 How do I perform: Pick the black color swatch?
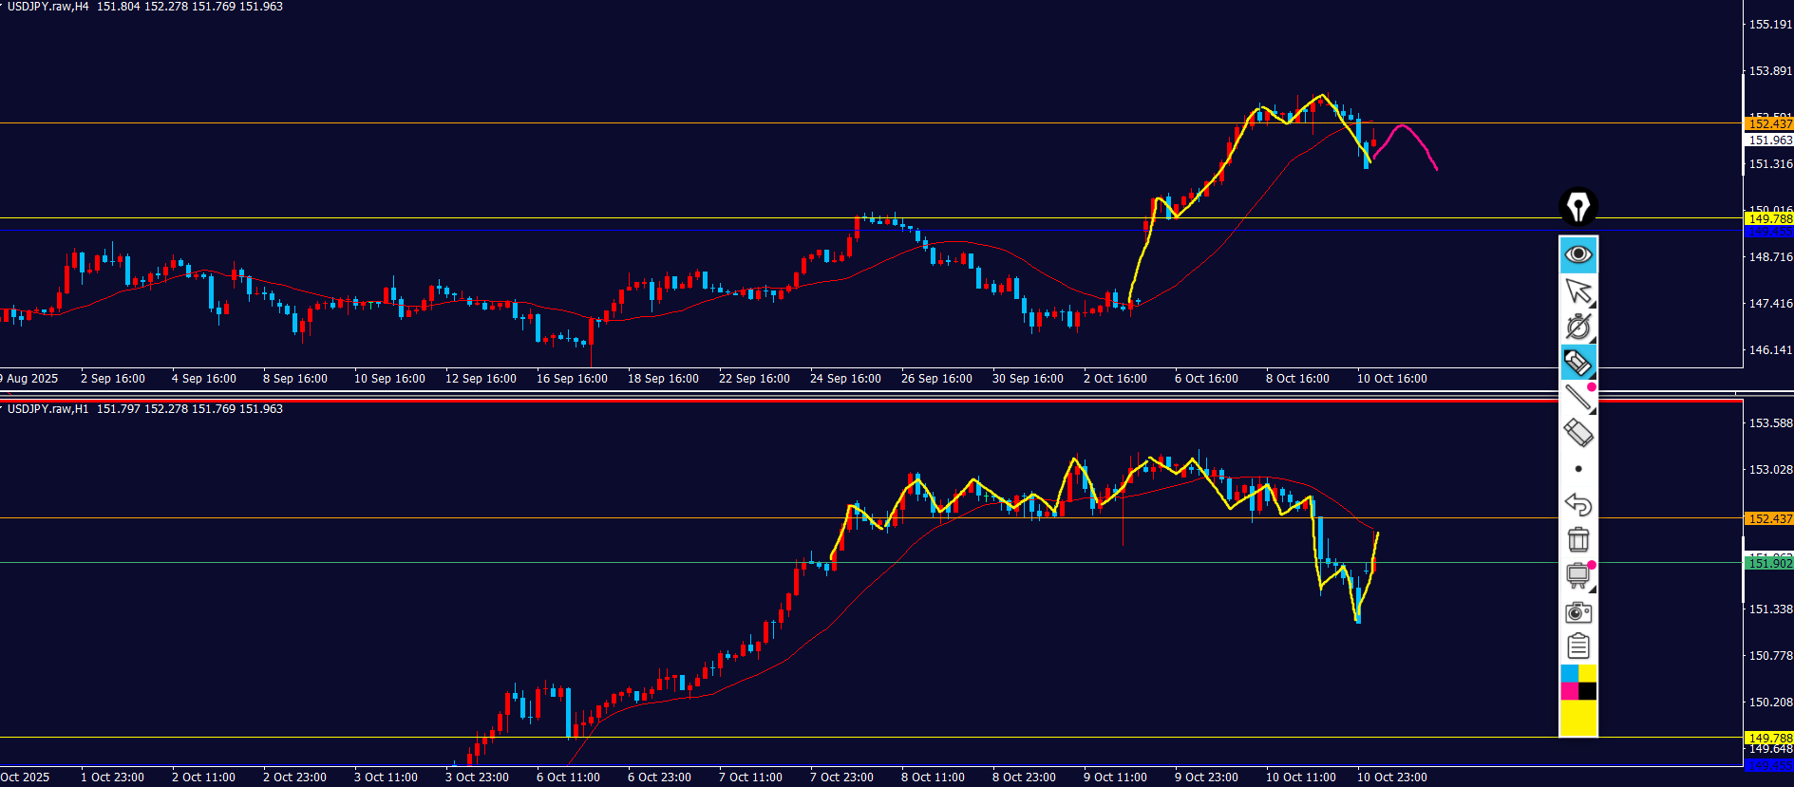click(x=1588, y=691)
